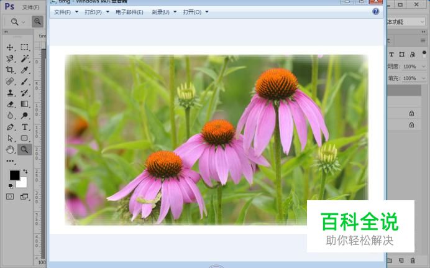Select the Eyedropper tool
Viewport: 430px width, 268px height.
pyautogui.click(x=24, y=70)
